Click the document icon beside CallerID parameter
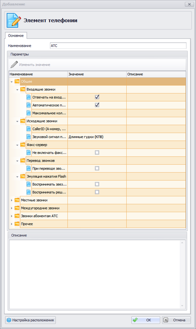This screenshot has height=329, width=196. (x=29, y=129)
